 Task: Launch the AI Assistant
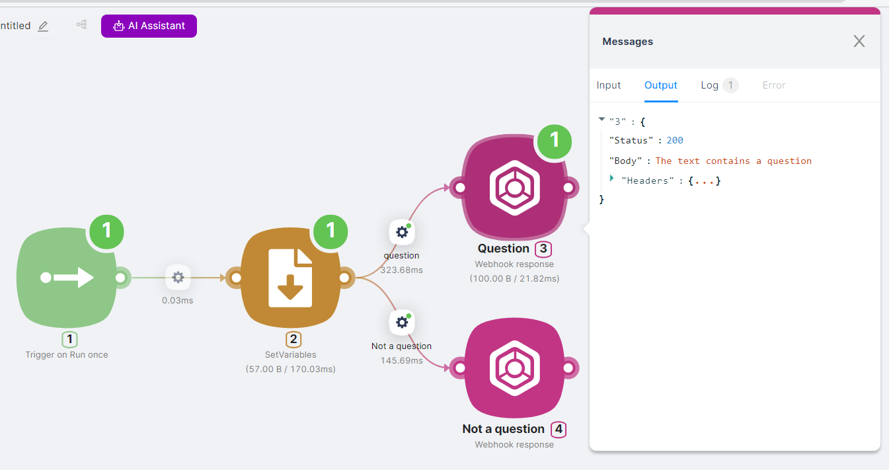click(x=149, y=26)
